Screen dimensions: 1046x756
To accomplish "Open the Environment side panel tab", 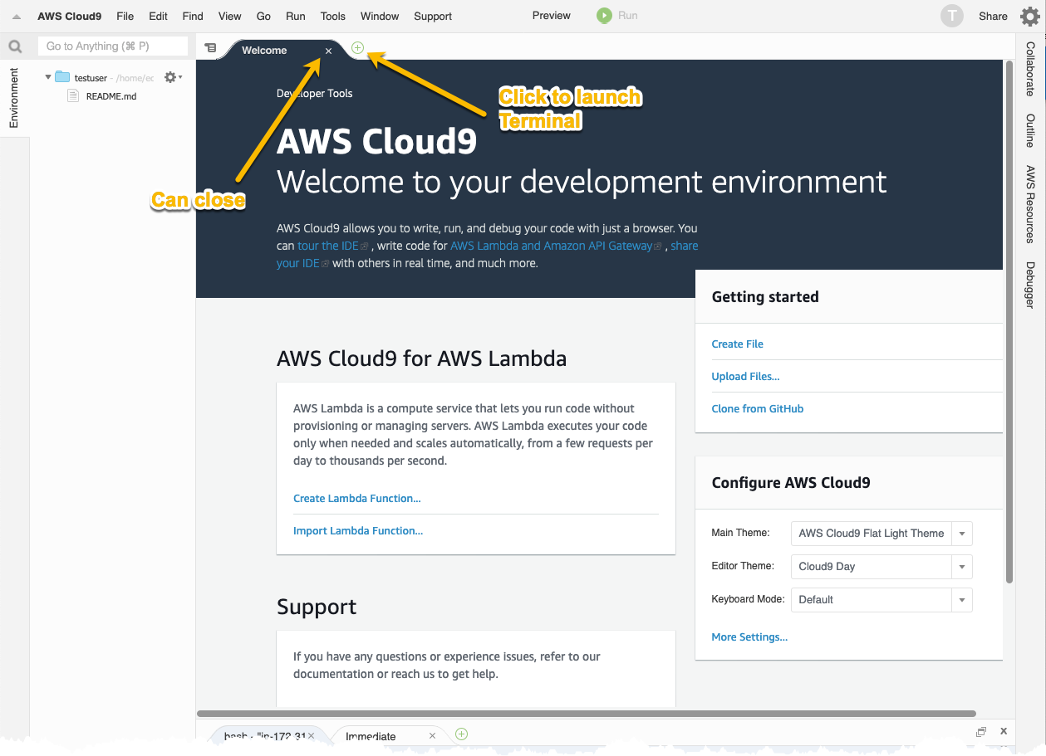I will point(14,98).
